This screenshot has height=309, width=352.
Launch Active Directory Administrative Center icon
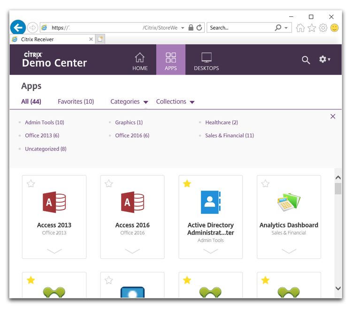(x=211, y=202)
